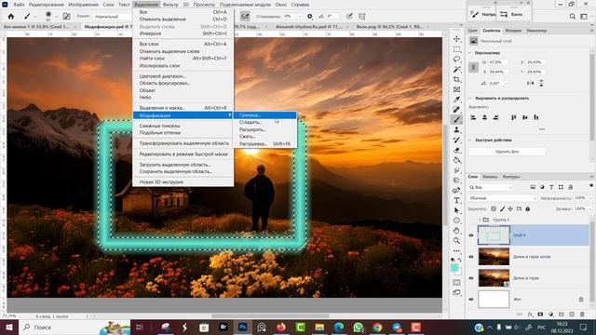This screenshot has height=335, width=596.
Task: Switch to the Каналы tab
Action: point(490,177)
